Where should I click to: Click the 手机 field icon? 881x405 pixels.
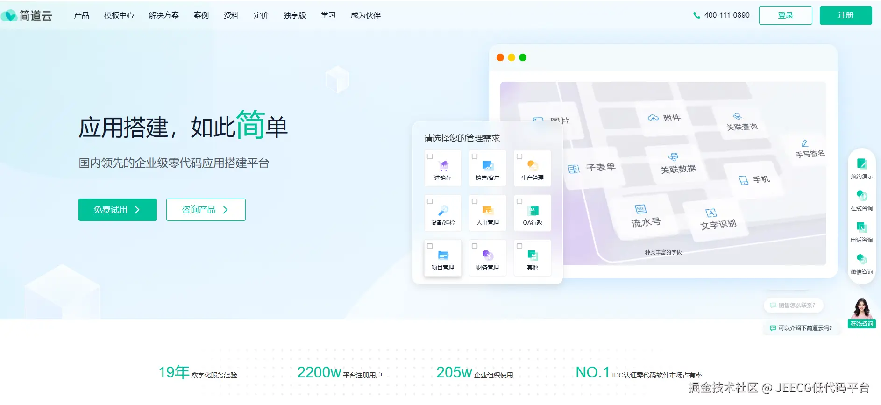coord(743,180)
